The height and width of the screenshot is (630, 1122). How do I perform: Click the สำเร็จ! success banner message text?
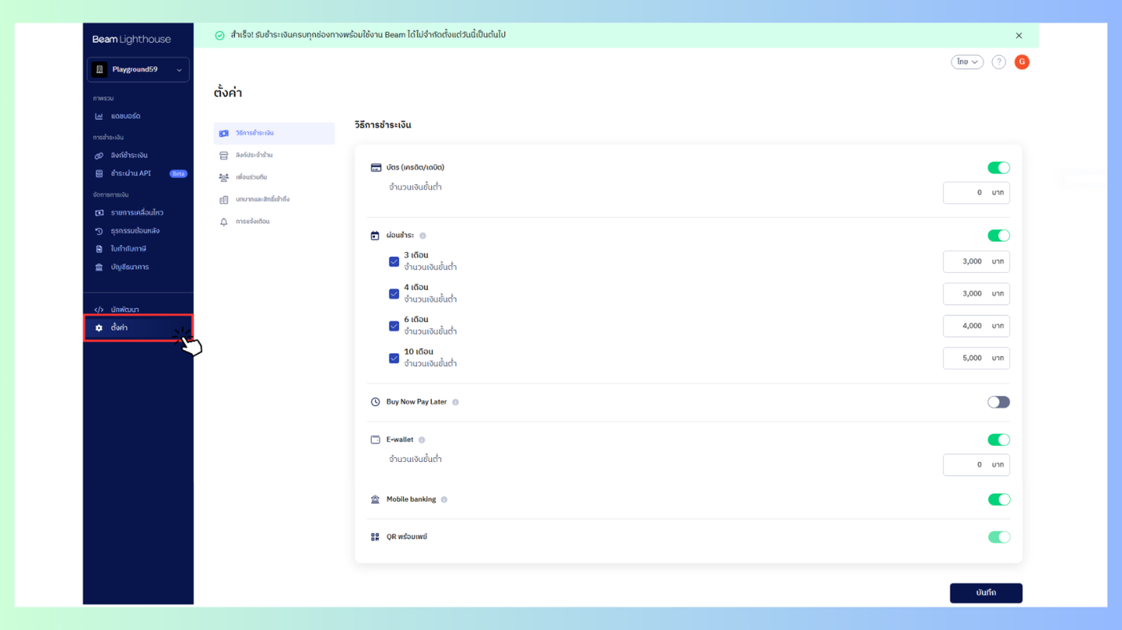(x=368, y=35)
